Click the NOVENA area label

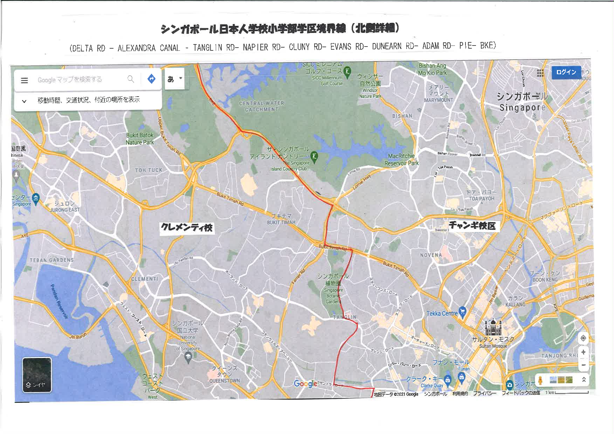(431, 255)
